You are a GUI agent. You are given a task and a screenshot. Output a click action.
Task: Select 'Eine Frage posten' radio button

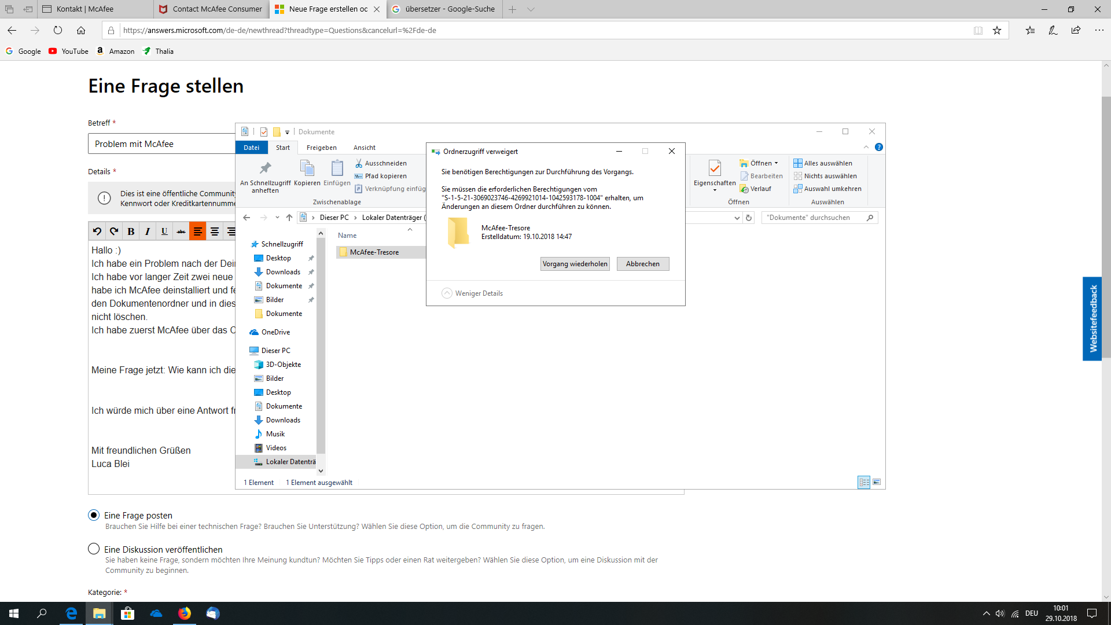tap(94, 515)
